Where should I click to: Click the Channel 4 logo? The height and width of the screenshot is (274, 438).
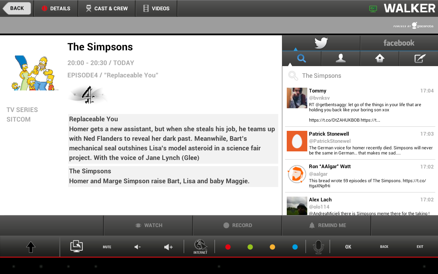88,95
